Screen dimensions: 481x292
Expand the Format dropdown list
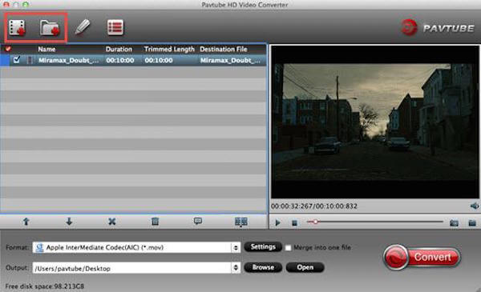point(236,247)
